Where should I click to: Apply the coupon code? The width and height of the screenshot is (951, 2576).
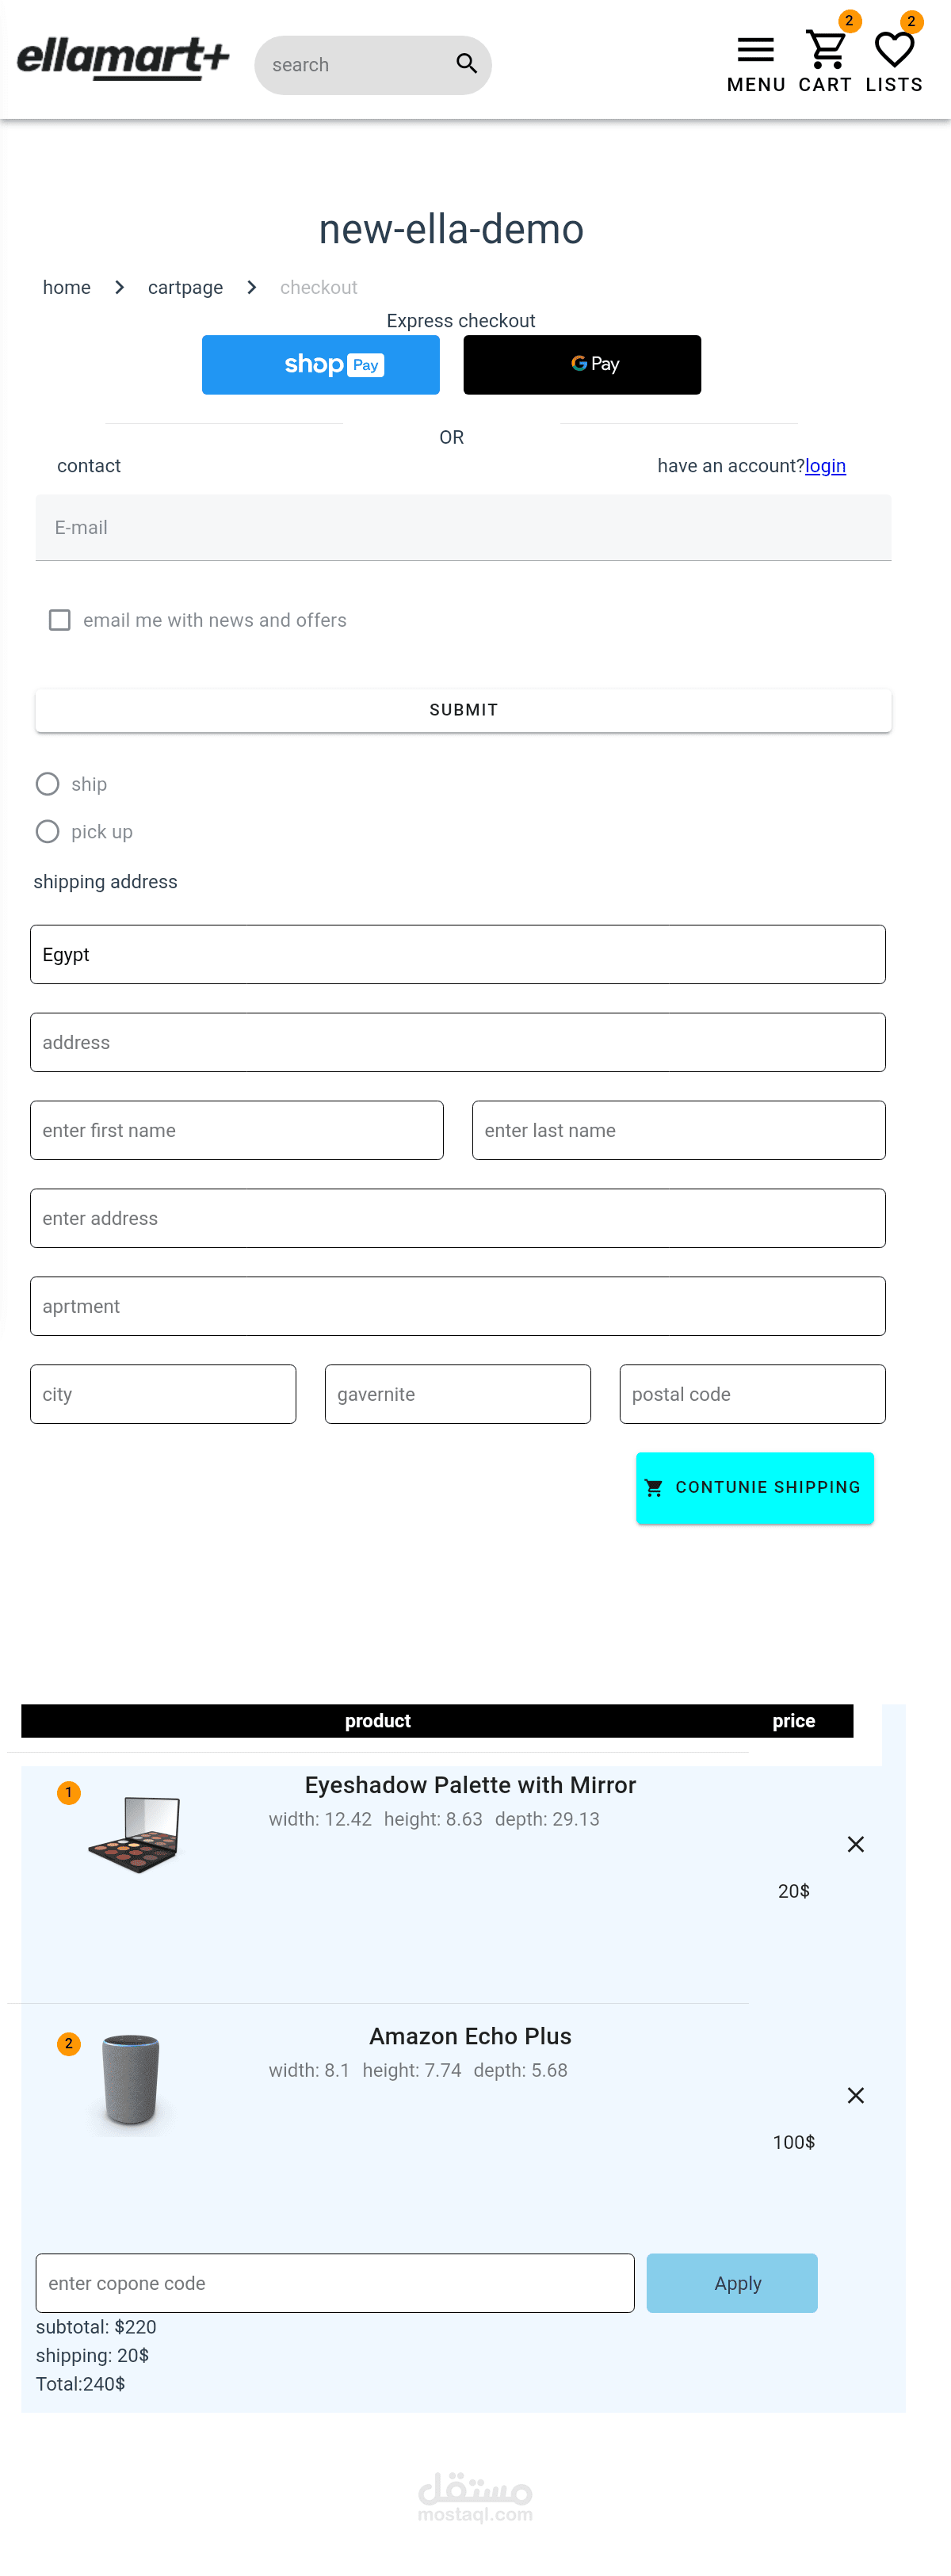[732, 2283]
